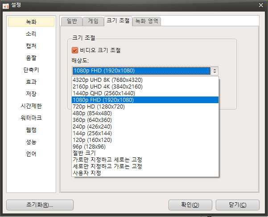Toggle the 비디오 크기 조절 checkbox
268x217 pixels.
[75, 50]
